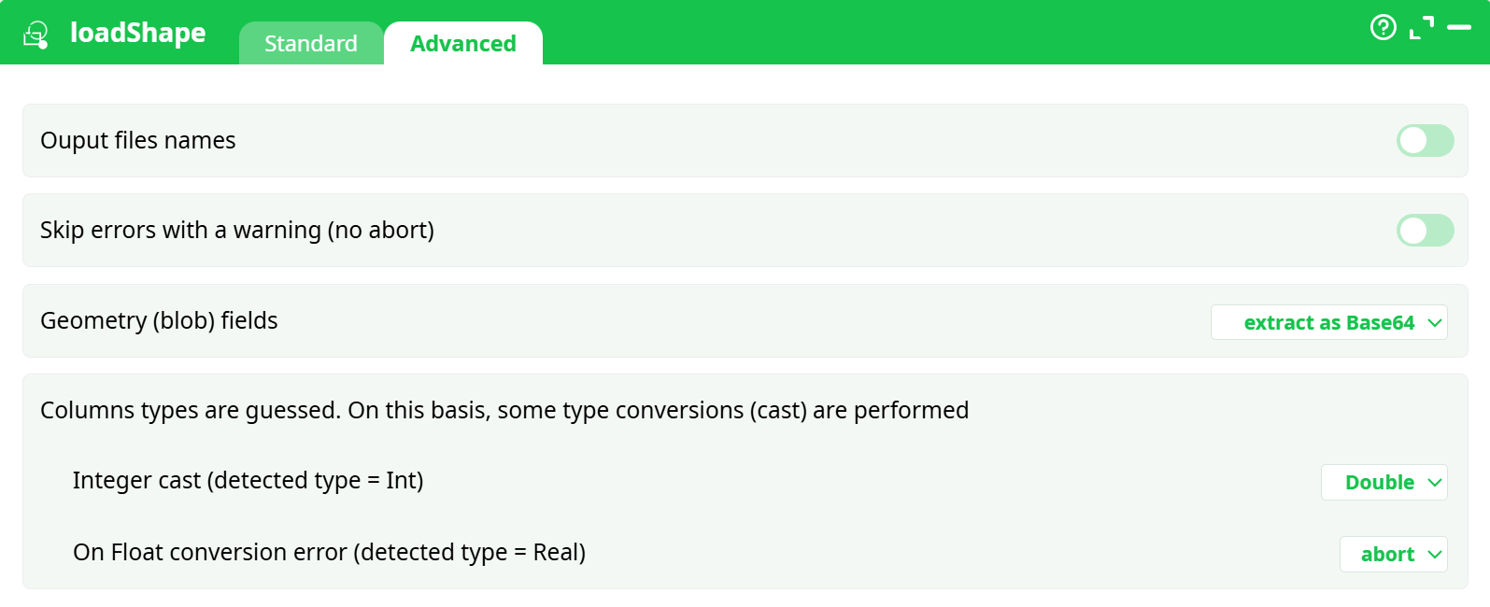Select the Advanced tab
Image resolution: width=1490 pixels, height=607 pixels.
click(463, 43)
